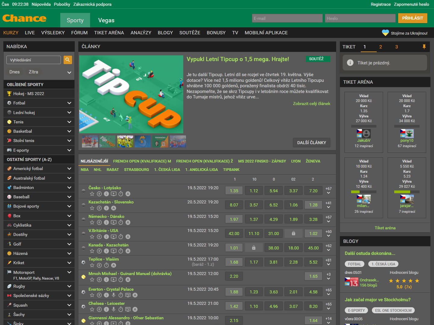
Task: Open date filter chevron beside Zítra
Action: 69,73
